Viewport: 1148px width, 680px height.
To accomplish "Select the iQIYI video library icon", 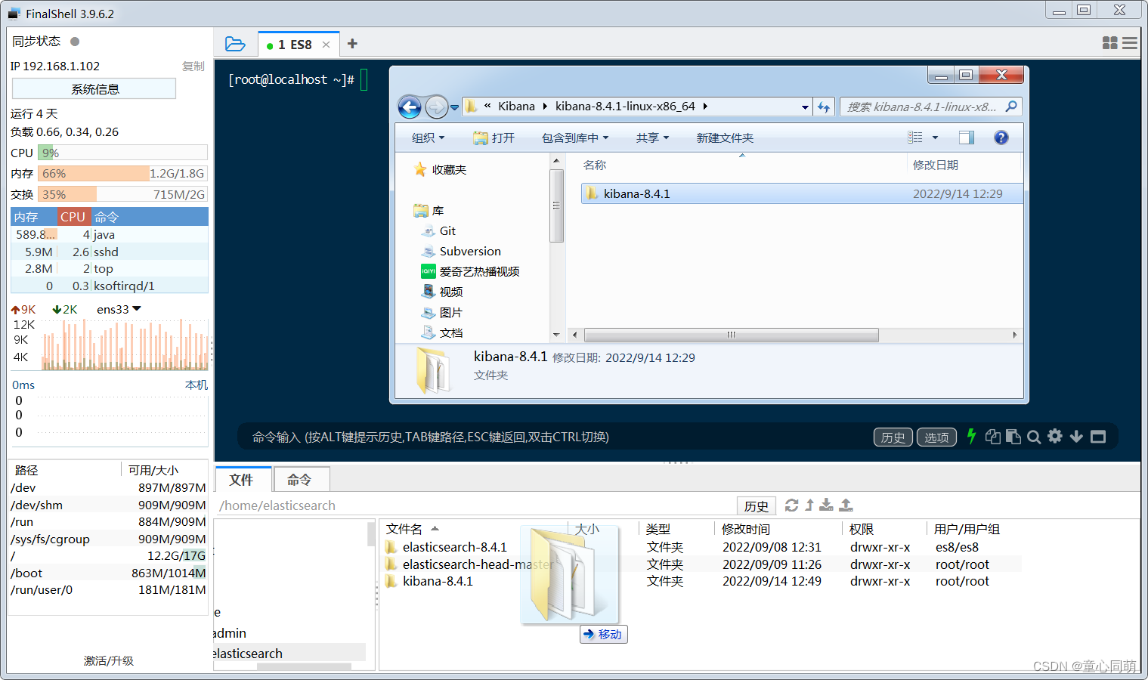I will pos(428,271).
